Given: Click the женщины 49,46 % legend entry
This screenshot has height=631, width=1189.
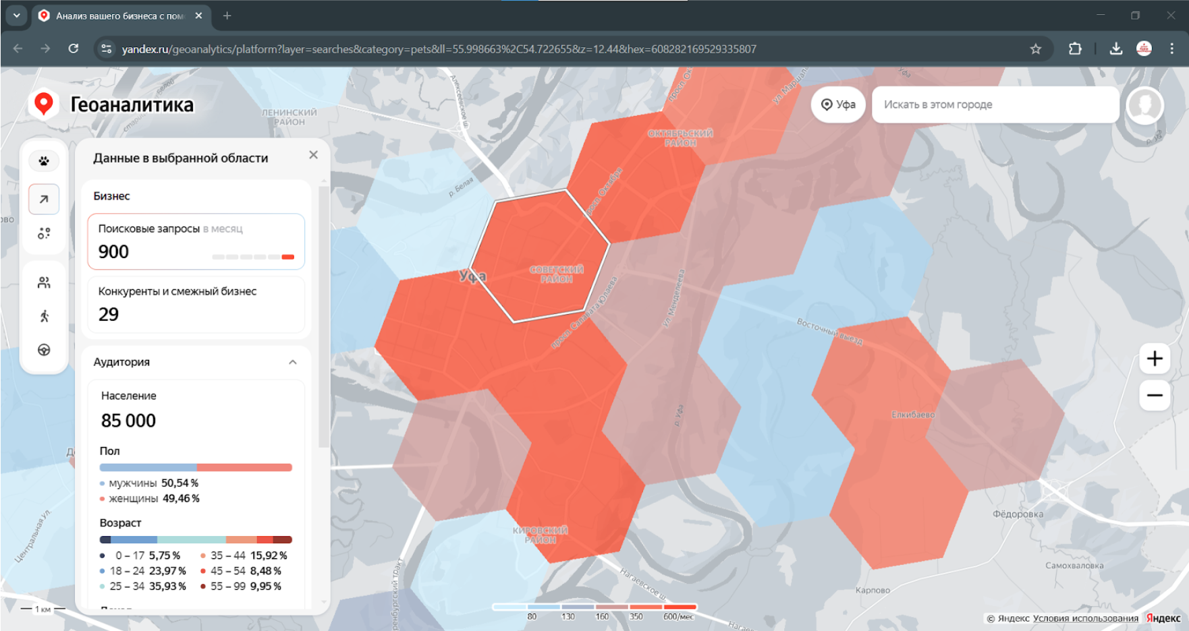Looking at the screenshot, I should click(x=150, y=499).
